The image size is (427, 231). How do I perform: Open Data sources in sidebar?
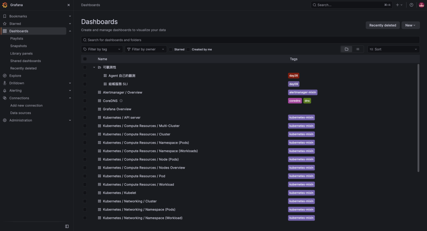20,113
